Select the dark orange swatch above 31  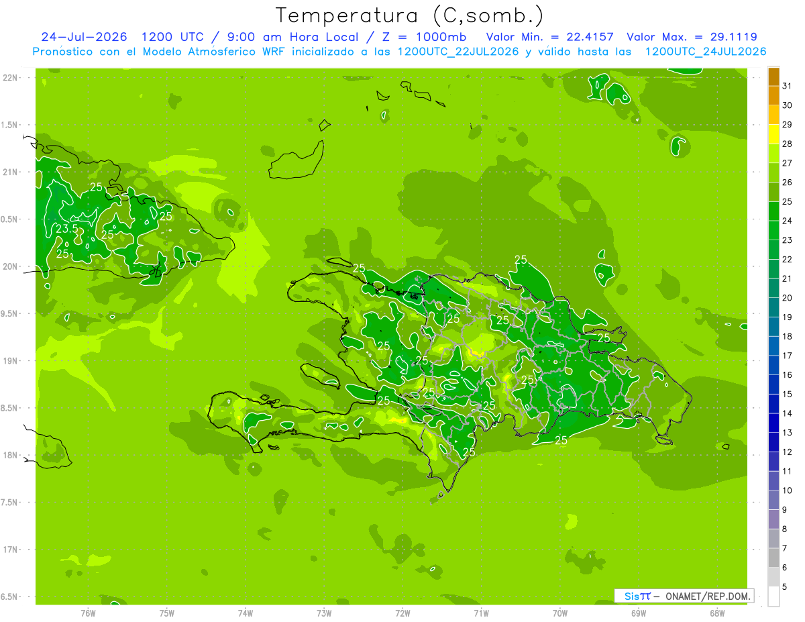[x=773, y=76]
